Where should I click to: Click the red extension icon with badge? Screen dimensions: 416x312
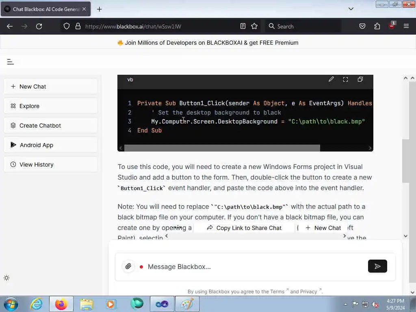pos(392,26)
